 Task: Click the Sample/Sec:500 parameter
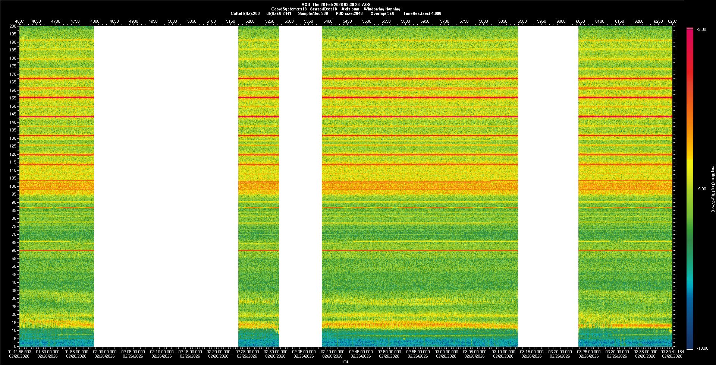click(313, 13)
